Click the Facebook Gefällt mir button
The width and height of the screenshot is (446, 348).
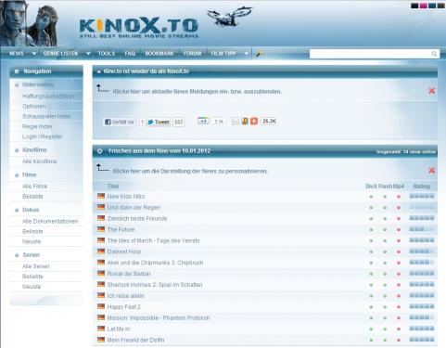coord(120,122)
